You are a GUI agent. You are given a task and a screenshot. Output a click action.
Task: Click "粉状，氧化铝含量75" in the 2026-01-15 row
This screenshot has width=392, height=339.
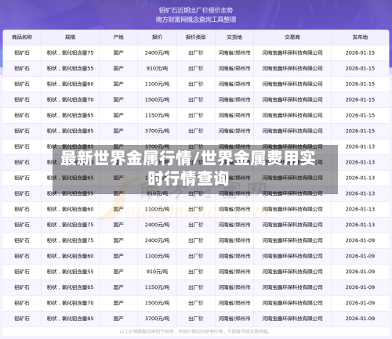pos(70,52)
